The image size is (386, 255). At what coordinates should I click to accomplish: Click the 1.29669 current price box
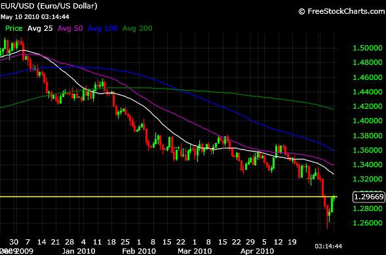tap(368, 197)
